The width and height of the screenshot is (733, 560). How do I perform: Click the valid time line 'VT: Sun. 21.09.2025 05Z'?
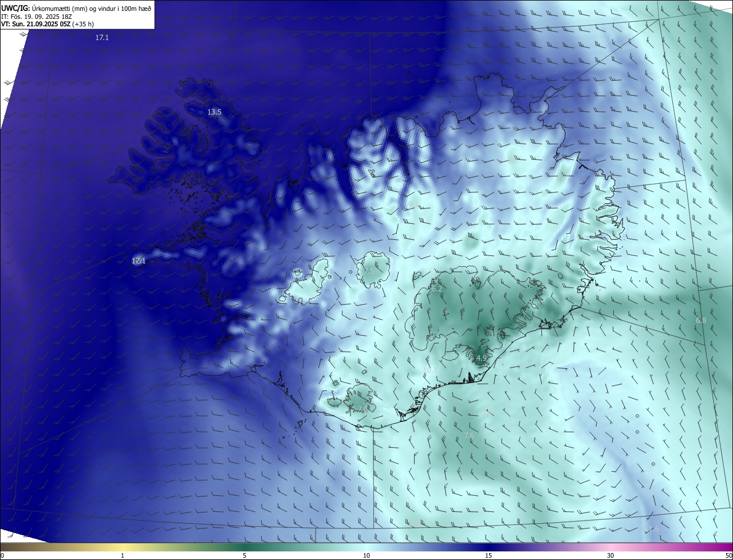coord(36,24)
